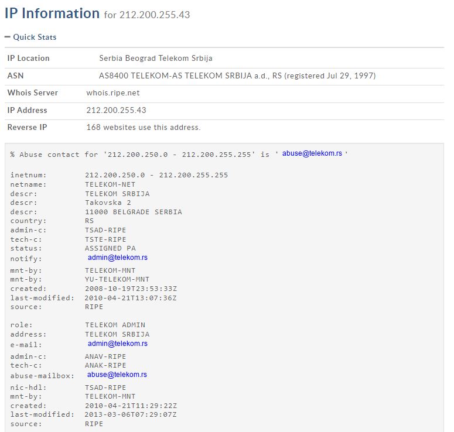Select tech-c value TSTE-RIPE
Viewport: 454px width, 432px height.
click(105, 239)
